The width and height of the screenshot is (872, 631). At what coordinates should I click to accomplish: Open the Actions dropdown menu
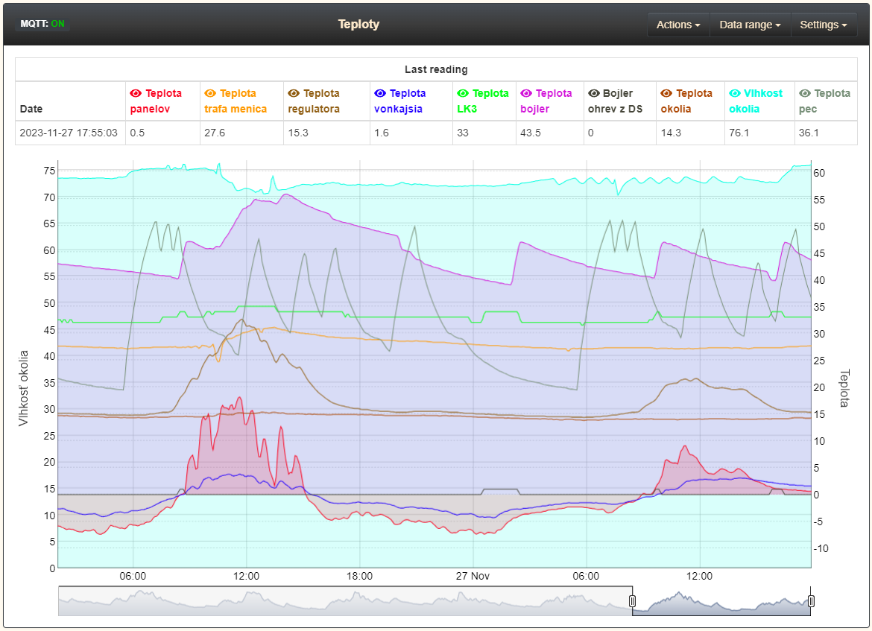(677, 25)
